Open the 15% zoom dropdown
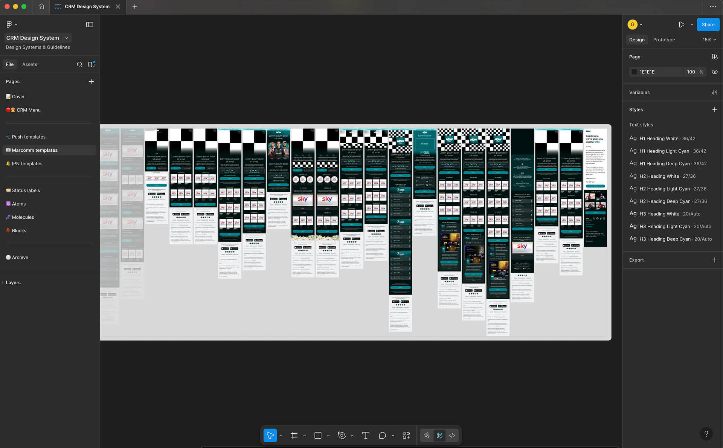Image resolution: width=723 pixels, height=448 pixels. click(709, 40)
